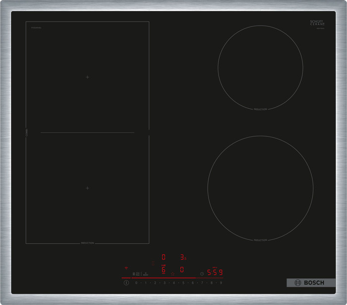Select the front-left zone display showing 6
Image resolution: width=347 pixels, height=305 pixels.
pyautogui.click(x=164, y=269)
